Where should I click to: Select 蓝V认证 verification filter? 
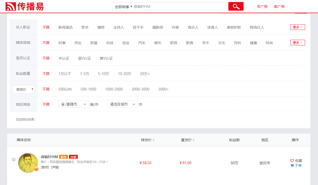click(84, 58)
